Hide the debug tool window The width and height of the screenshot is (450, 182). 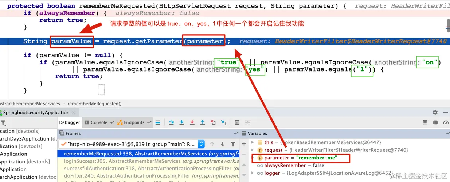446,113
